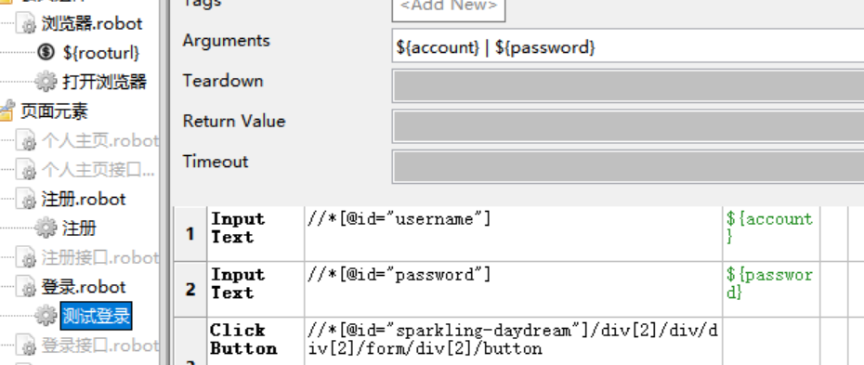Image resolution: width=864 pixels, height=365 pixels.
Task: Click the 登录.robot file icon
Action: click(26, 286)
